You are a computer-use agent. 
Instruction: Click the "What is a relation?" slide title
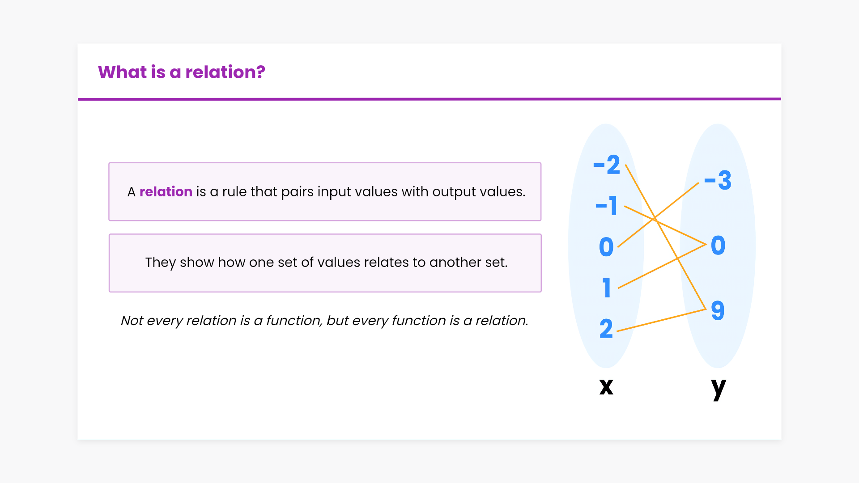pyautogui.click(x=181, y=72)
